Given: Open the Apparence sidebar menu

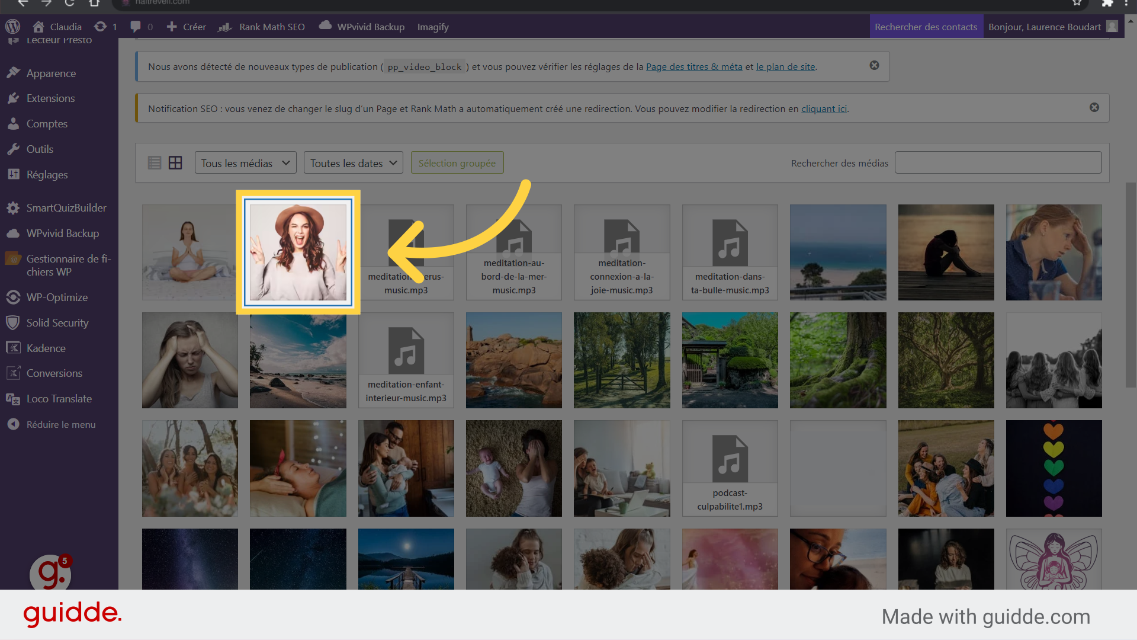Looking at the screenshot, I should pos(51,73).
